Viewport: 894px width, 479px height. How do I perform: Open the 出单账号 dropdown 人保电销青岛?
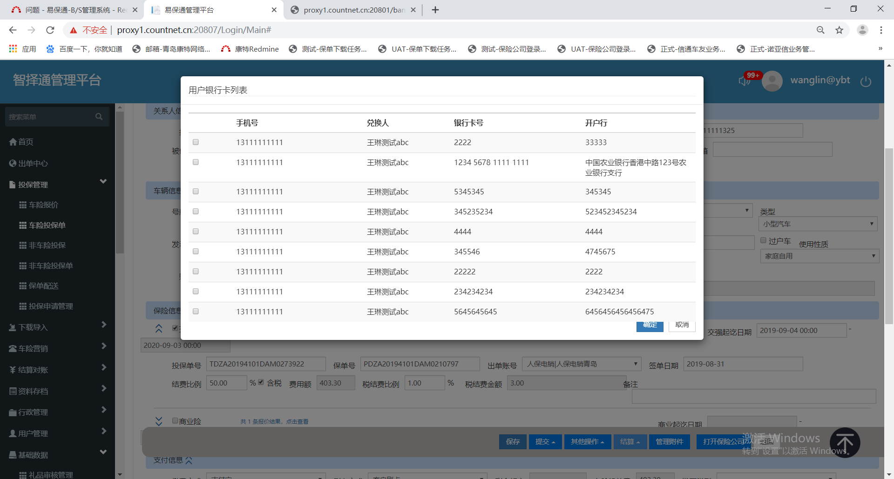(581, 364)
